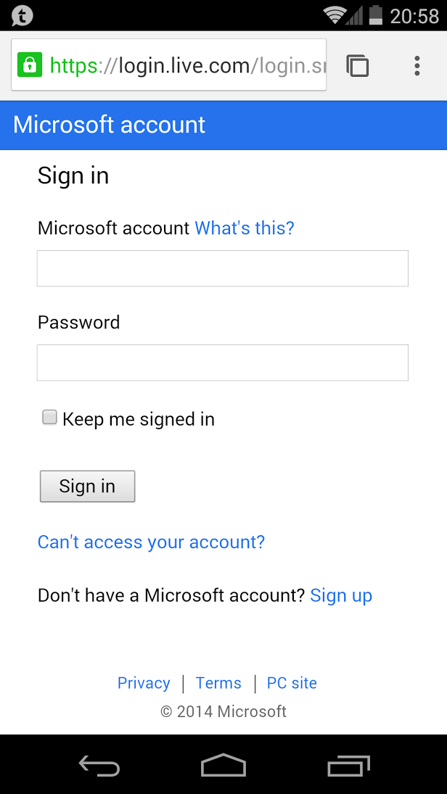Tap the battery status bar icon
Image resolution: width=447 pixels, height=794 pixels.
[375, 15]
